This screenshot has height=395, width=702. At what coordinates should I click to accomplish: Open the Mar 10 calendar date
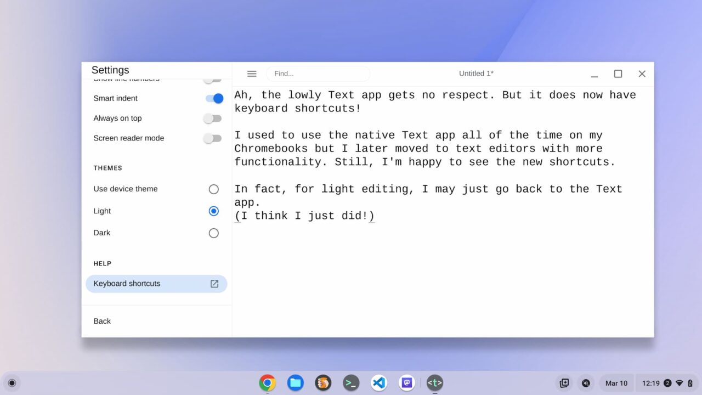point(616,383)
